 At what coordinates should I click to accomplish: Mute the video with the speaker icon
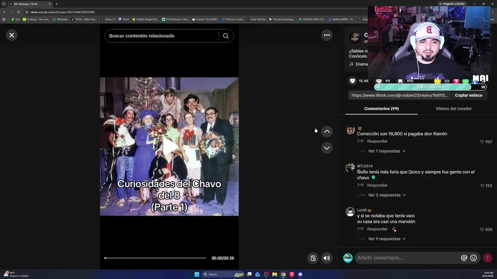tap(327, 258)
